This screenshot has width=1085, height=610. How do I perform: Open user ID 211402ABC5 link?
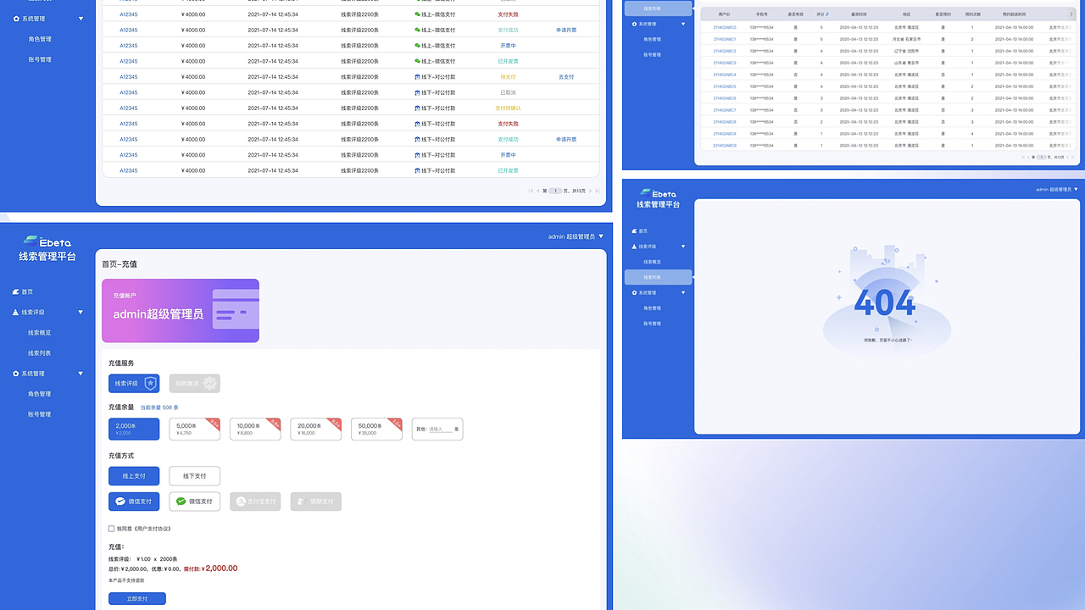point(725,86)
